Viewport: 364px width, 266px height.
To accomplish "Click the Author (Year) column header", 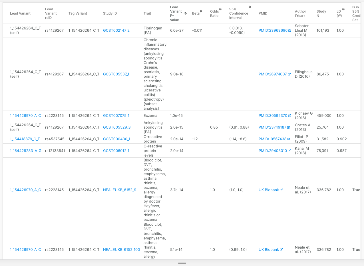I will click(x=301, y=13).
